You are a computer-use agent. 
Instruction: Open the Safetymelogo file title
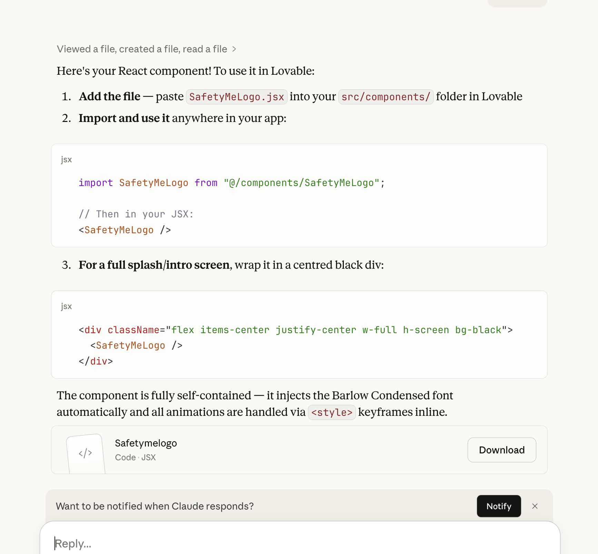point(146,443)
